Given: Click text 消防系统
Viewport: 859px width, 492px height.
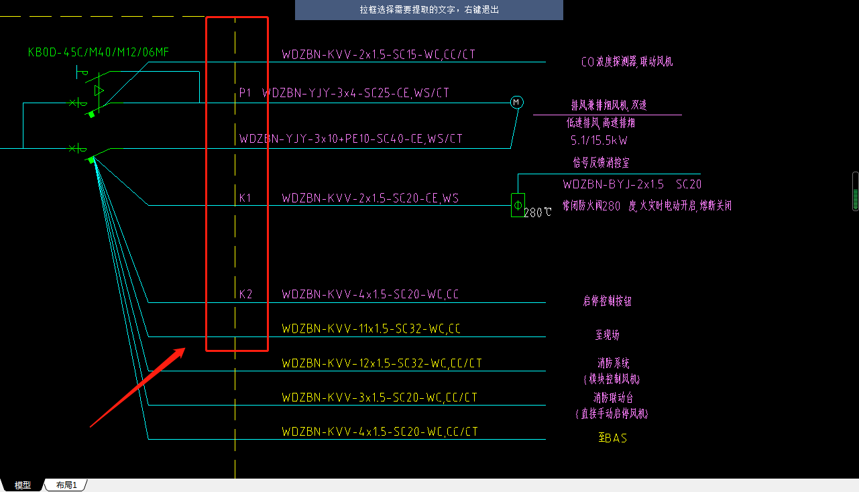Looking at the screenshot, I should [614, 363].
